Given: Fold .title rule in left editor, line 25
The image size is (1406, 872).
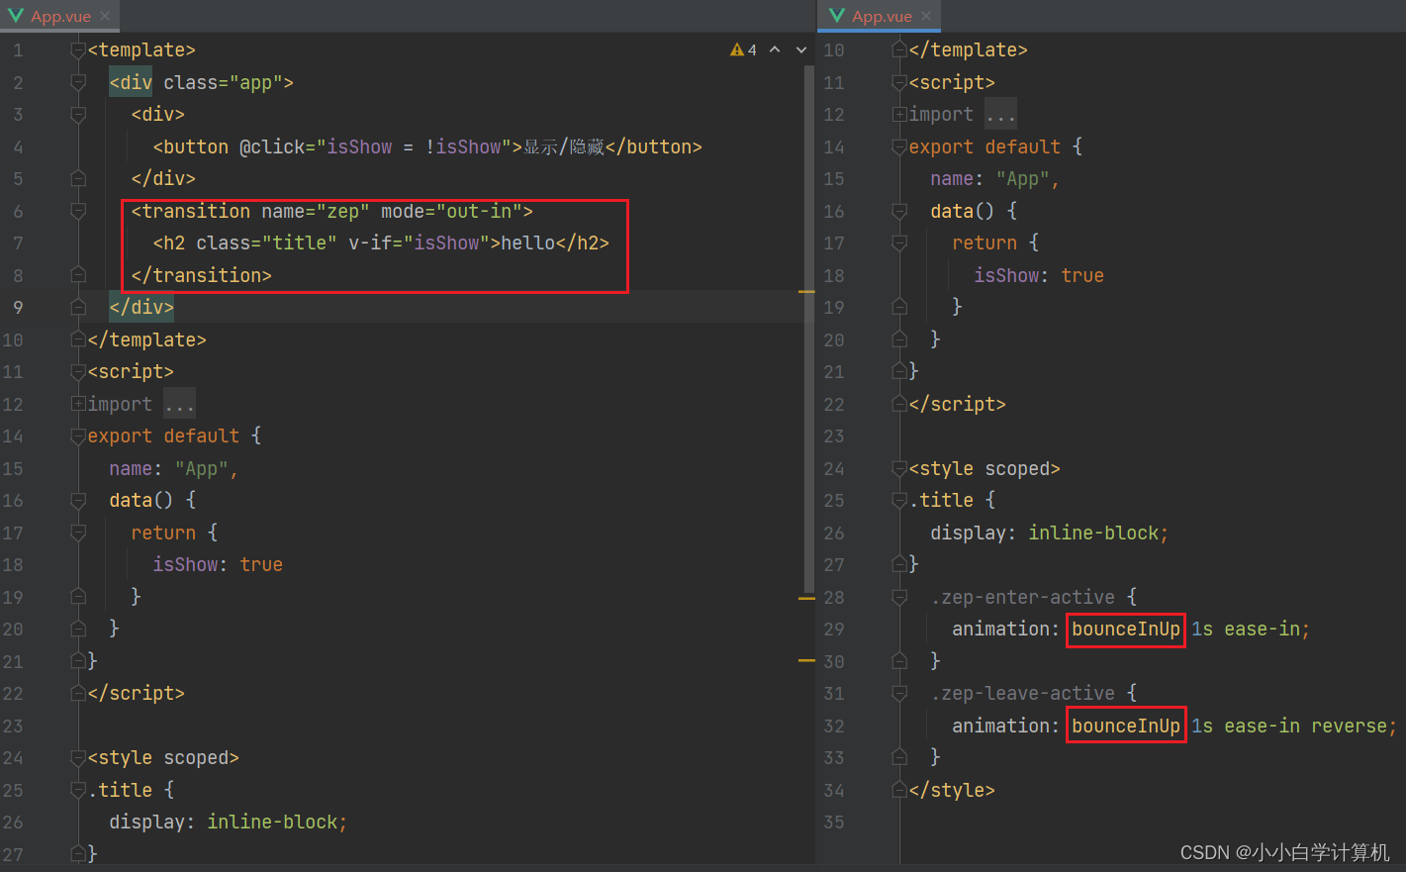Looking at the screenshot, I should (78, 790).
